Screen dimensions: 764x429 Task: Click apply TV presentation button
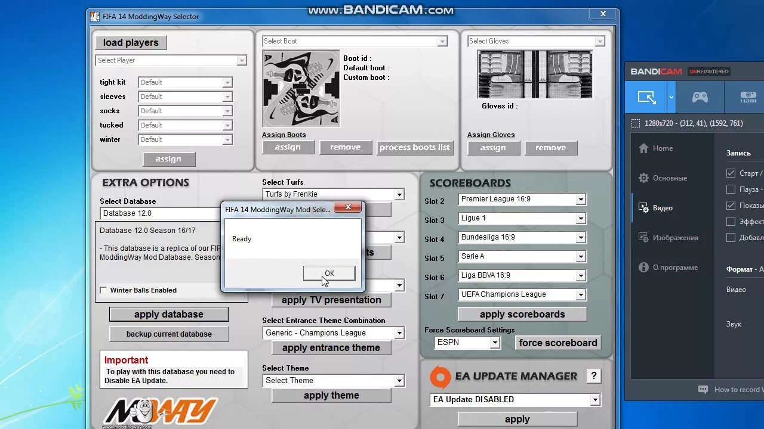tap(331, 300)
